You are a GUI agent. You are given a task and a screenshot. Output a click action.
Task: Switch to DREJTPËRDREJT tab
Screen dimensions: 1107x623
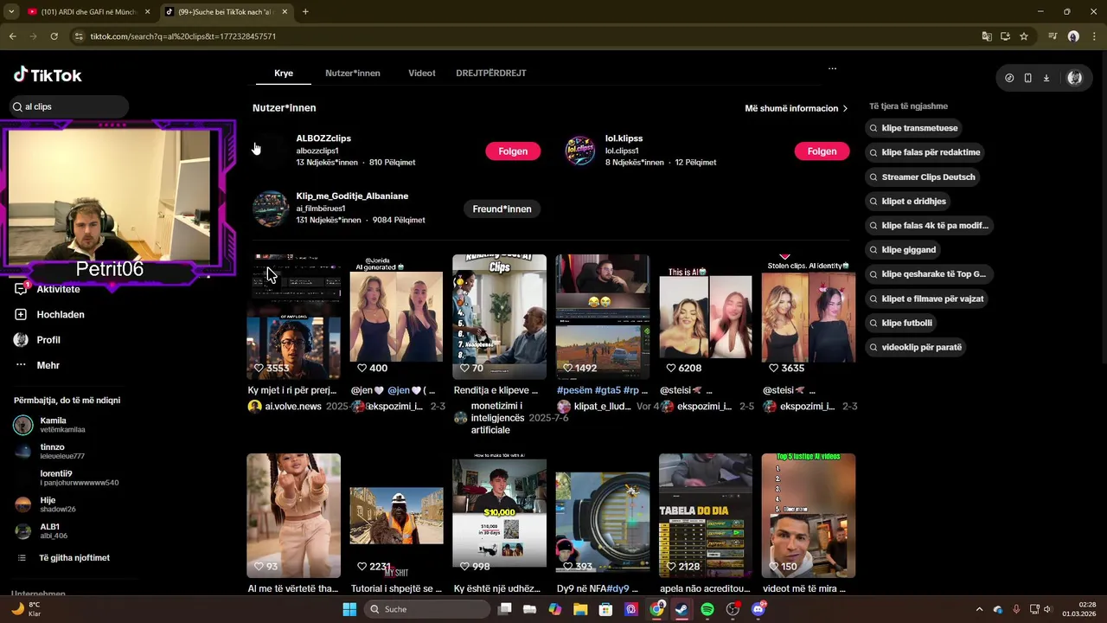click(491, 73)
